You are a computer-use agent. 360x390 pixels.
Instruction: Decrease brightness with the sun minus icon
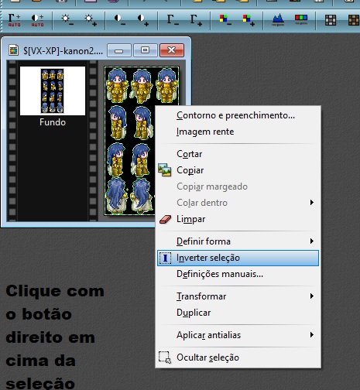(x=67, y=20)
